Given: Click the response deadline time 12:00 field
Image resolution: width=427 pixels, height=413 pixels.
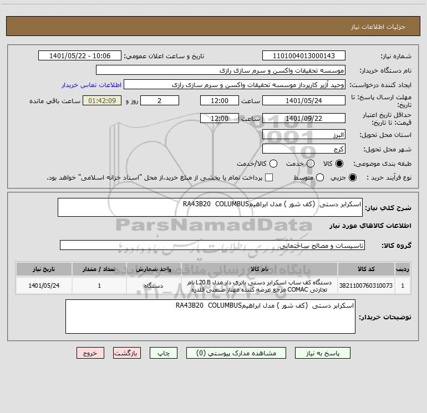Looking at the screenshot, I should pos(220,100).
